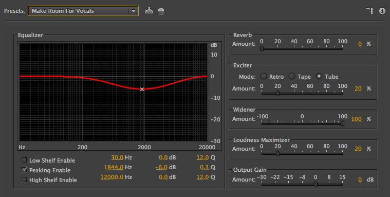This screenshot has width=390, height=197.
Task: Select Tape exciter mode
Action: click(x=292, y=76)
